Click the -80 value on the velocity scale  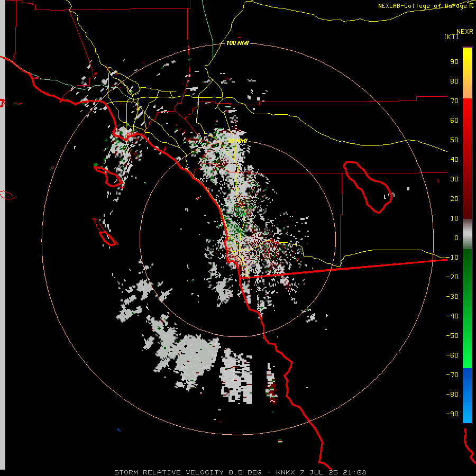452,395
